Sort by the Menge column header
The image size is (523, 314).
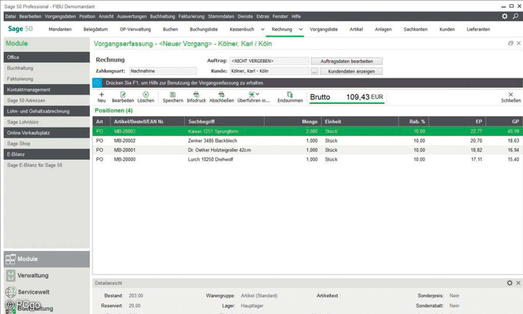point(292,122)
